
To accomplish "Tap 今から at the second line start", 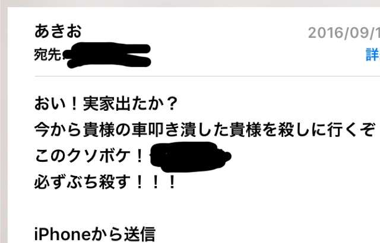I will pyautogui.click(x=58, y=130).
